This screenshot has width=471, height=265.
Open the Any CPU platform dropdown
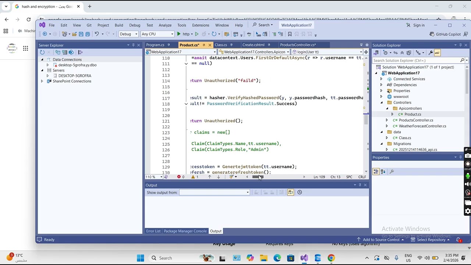[157, 34]
